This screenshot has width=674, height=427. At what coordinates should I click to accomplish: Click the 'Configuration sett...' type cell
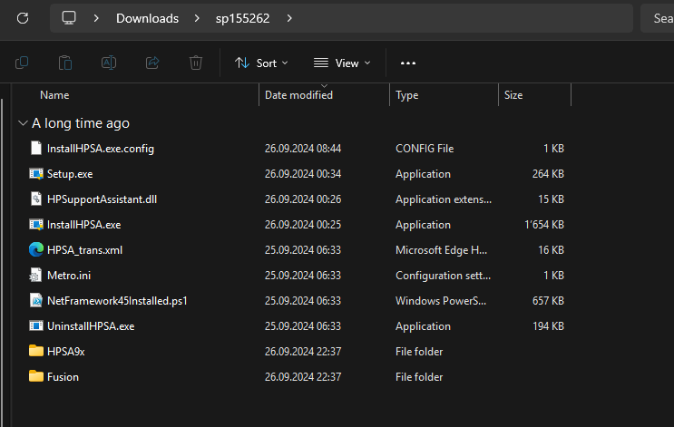pyautogui.click(x=443, y=276)
